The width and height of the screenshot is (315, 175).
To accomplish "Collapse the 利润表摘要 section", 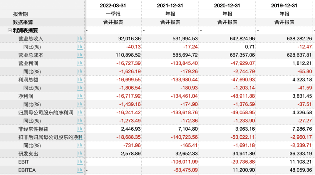I will point(10,31).
